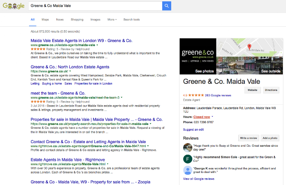Click the About 572,000 results text

pyautogui.click(x=55, y=32)
